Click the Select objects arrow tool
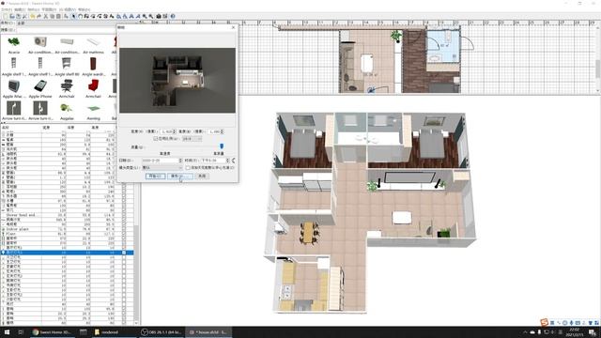This screenshot has height=338, width=601. tap(73, 16)
